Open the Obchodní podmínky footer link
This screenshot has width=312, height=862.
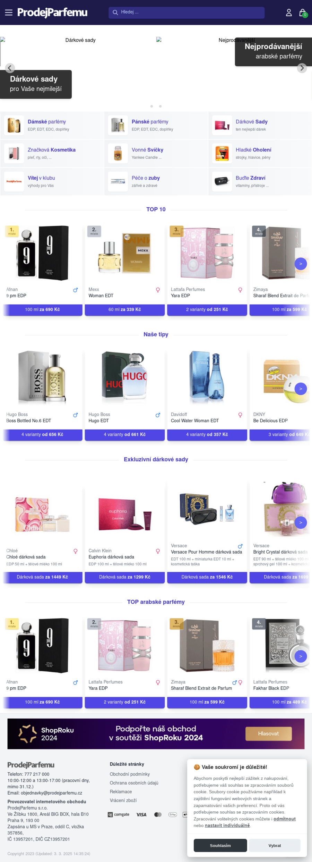(x=130, y=774)
